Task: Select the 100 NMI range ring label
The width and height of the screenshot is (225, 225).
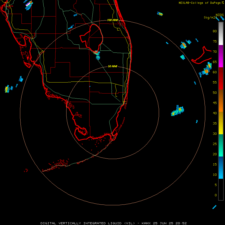Action: coord(112,20)
